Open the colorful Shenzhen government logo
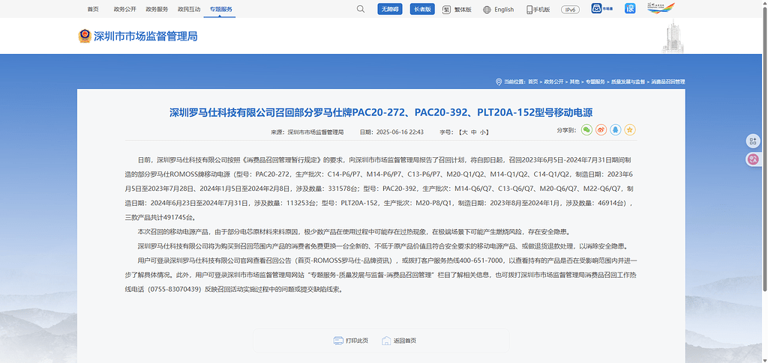768x363 pixels. (661, 7)
